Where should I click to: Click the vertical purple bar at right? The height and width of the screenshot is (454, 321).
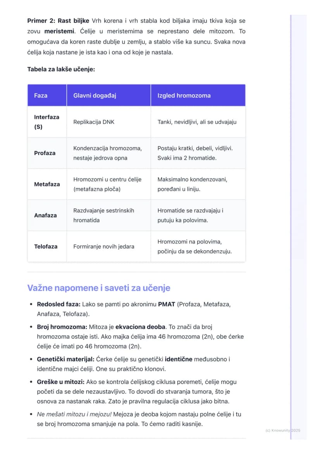(291, 227)
